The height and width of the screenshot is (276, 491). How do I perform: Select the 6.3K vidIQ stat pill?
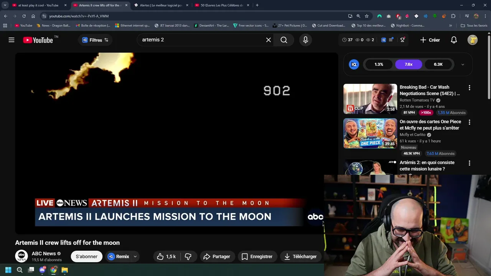(x=438, y=64)
